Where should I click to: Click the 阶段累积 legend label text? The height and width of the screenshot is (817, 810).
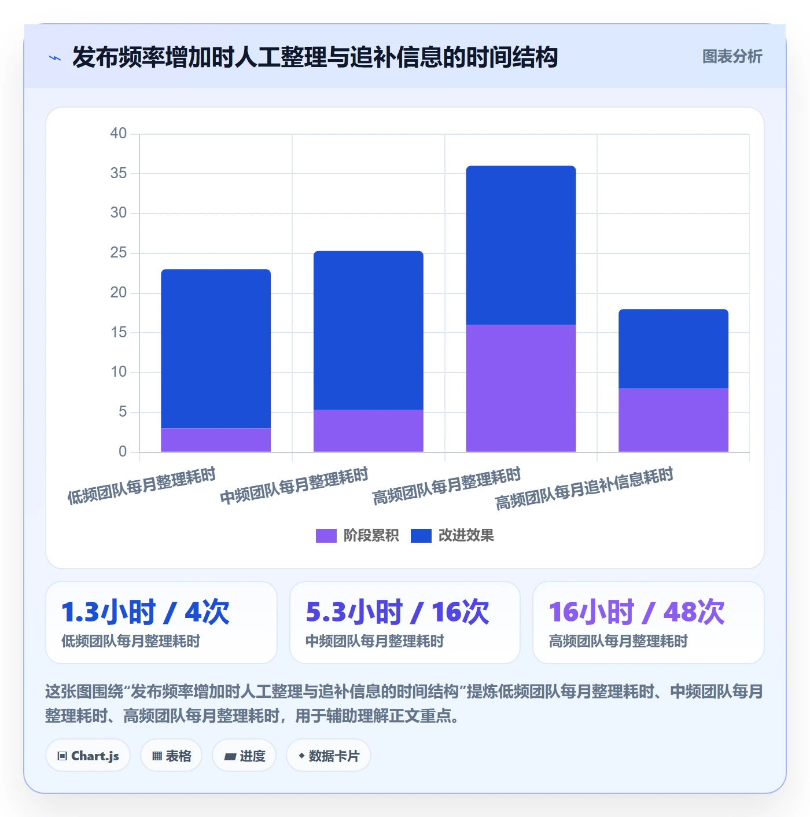point(371,536)
